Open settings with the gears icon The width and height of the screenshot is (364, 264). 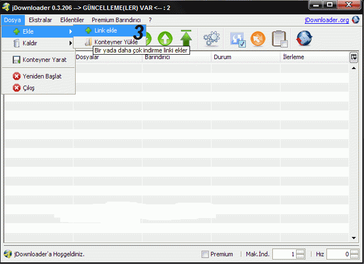(x=211, y=38)
